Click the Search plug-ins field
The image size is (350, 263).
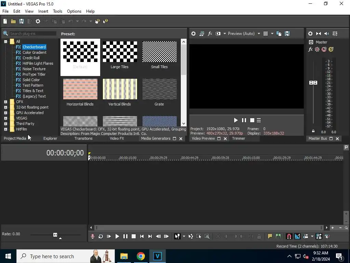(x=32, y=34)
